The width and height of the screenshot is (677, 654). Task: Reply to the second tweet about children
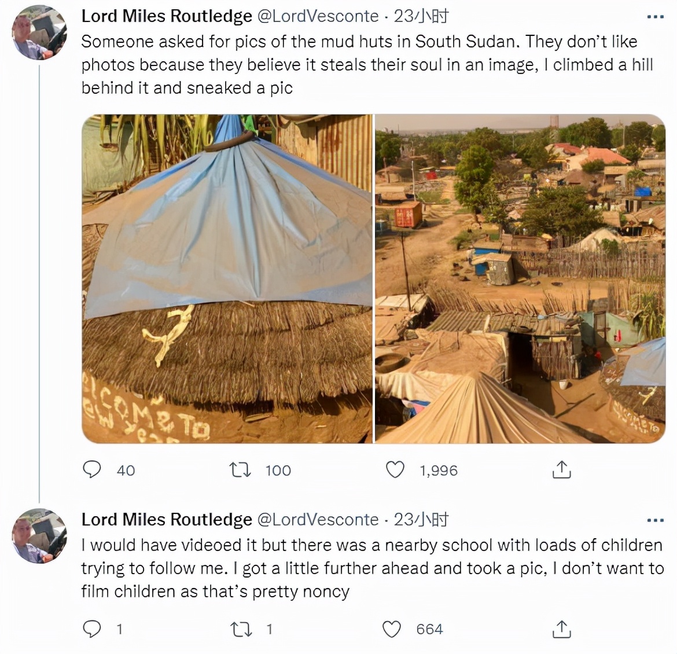[93, 629]
